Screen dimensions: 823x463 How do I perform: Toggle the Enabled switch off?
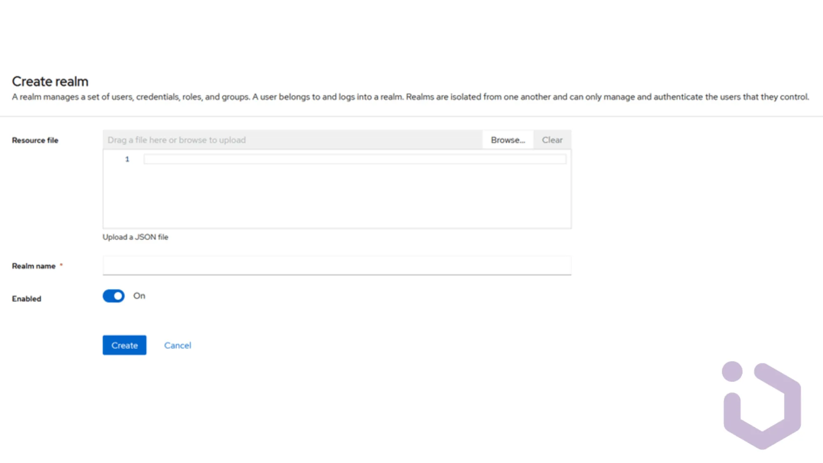(114, 296)
